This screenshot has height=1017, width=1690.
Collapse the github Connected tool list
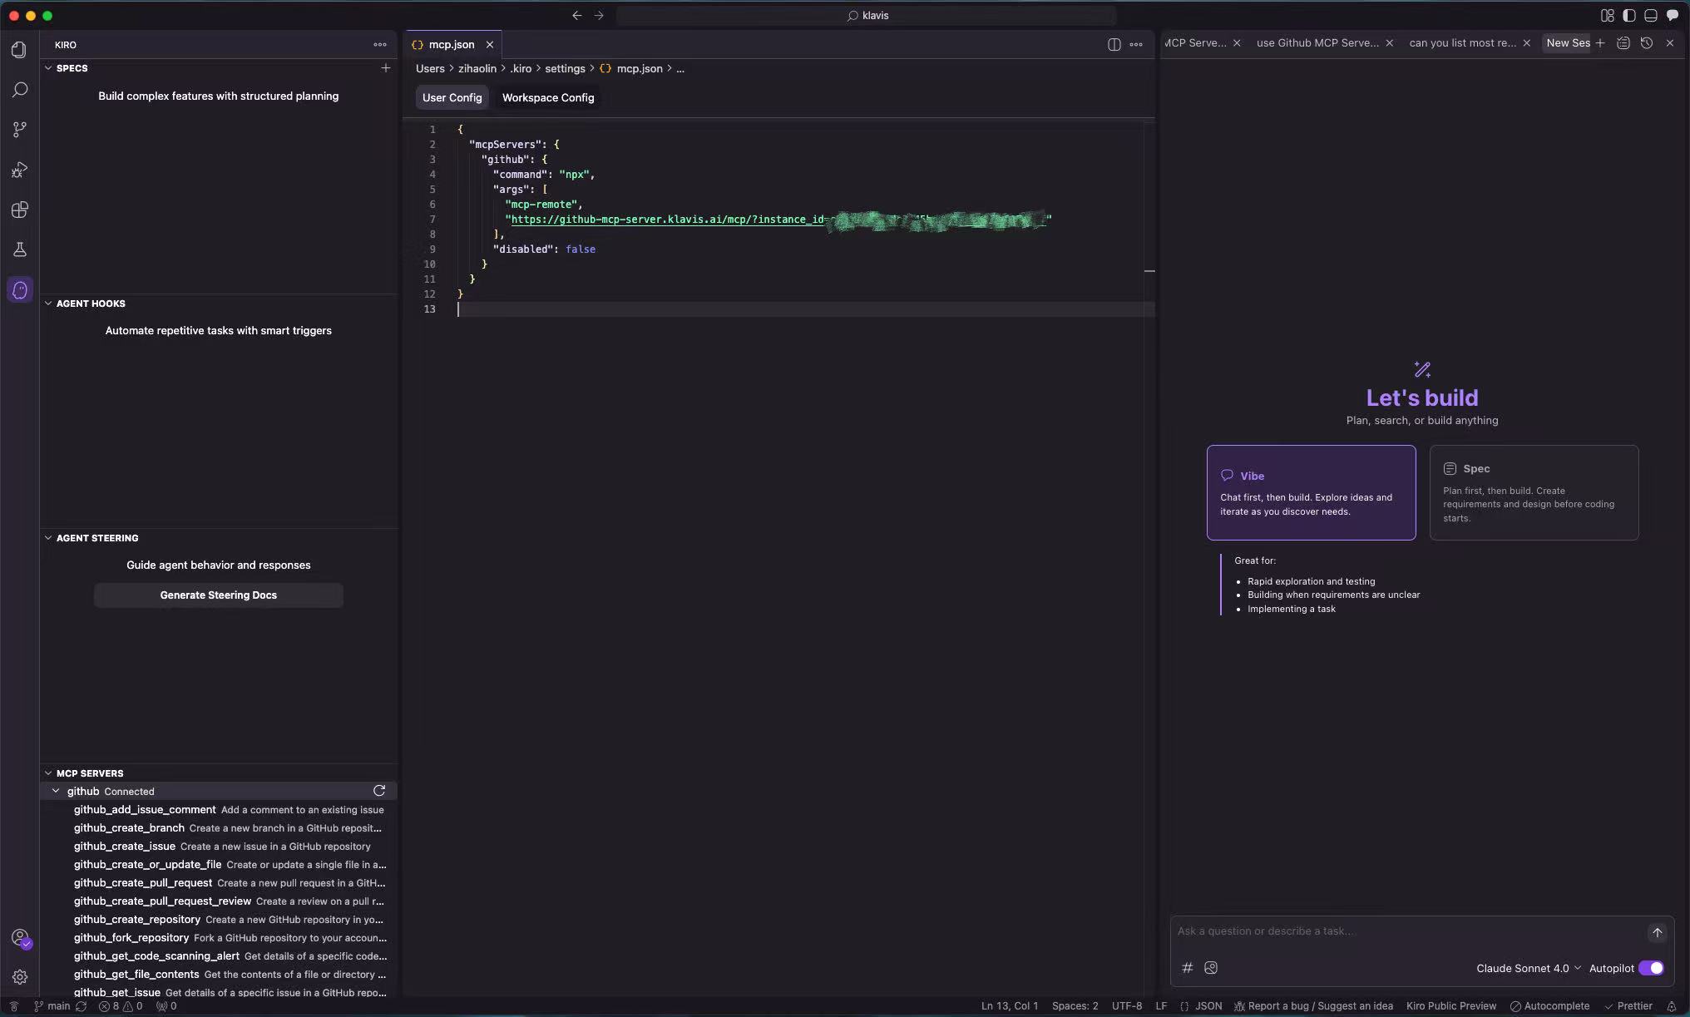click(x=57, y=791)
